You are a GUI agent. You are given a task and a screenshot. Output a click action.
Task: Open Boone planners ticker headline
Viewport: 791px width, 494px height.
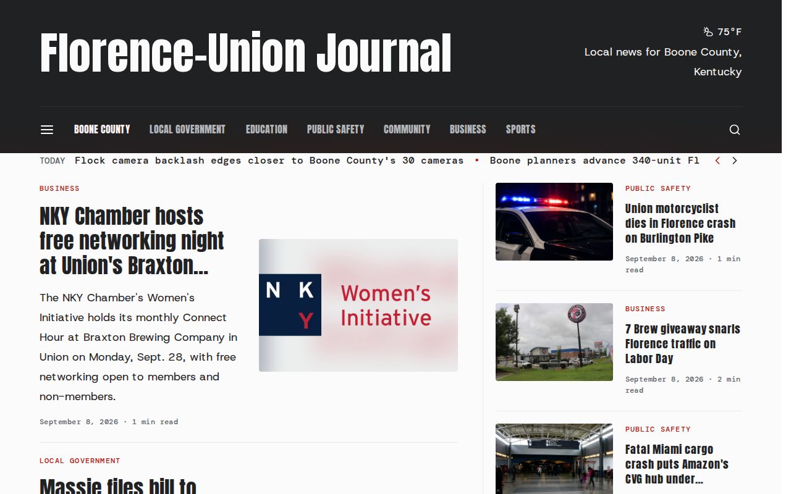point(594,161)
